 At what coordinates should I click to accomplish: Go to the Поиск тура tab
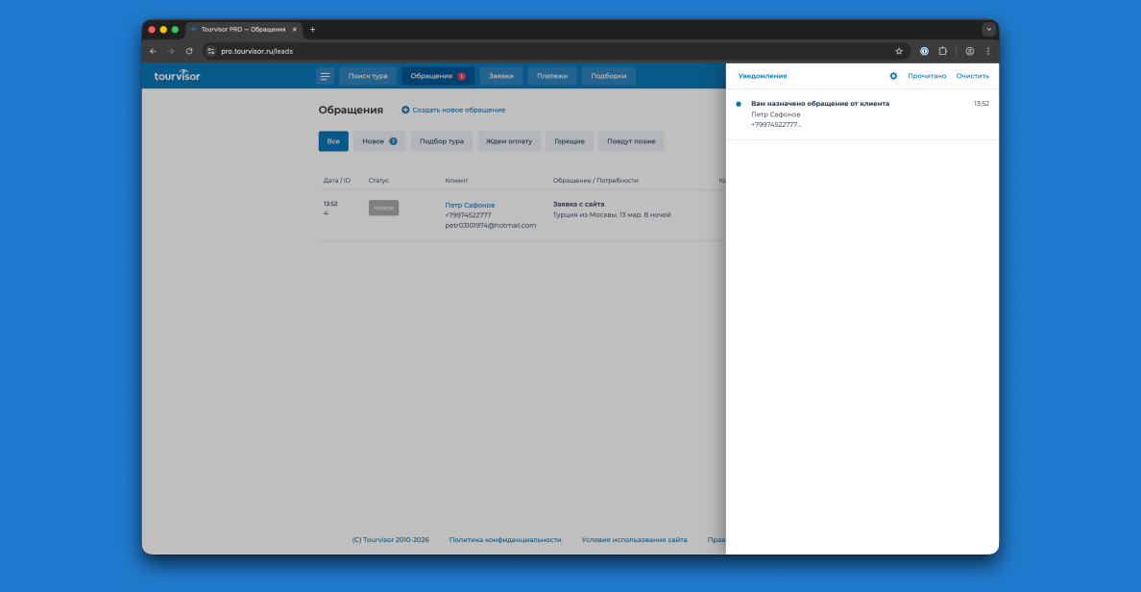368,76
